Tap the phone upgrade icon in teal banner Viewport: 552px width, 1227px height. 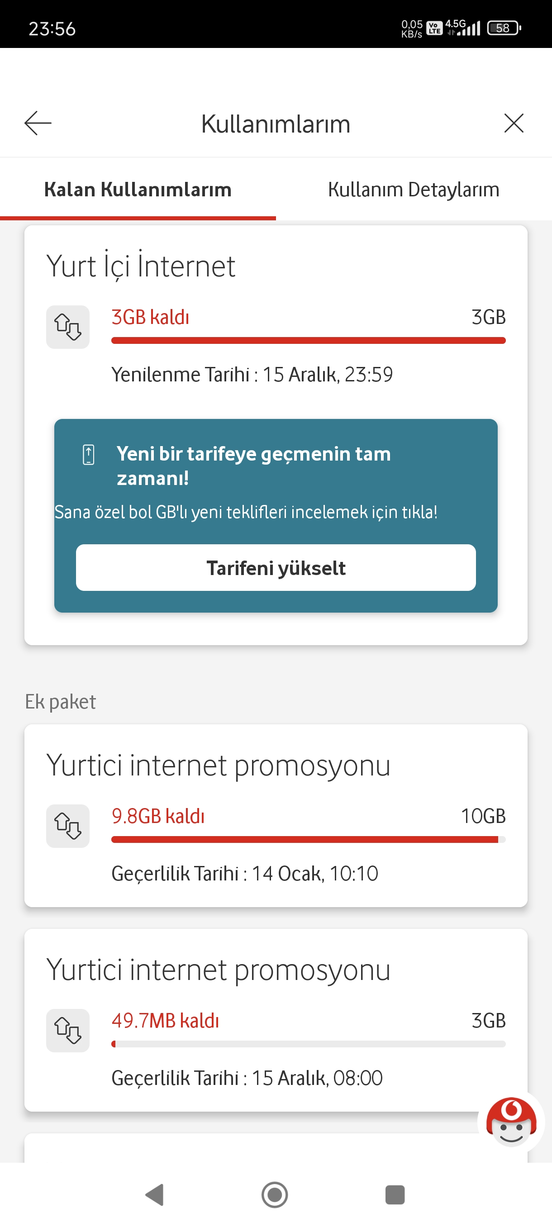89,454
